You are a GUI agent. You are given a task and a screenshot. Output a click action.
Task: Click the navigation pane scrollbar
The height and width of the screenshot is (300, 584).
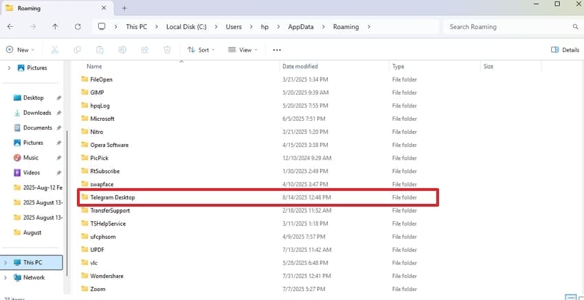(67, 203)
